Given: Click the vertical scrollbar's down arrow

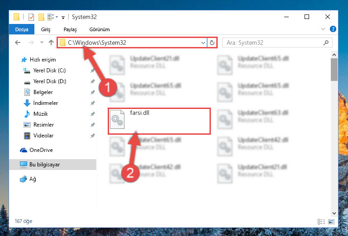Looking at the screenshot, I should click(334, 213).
